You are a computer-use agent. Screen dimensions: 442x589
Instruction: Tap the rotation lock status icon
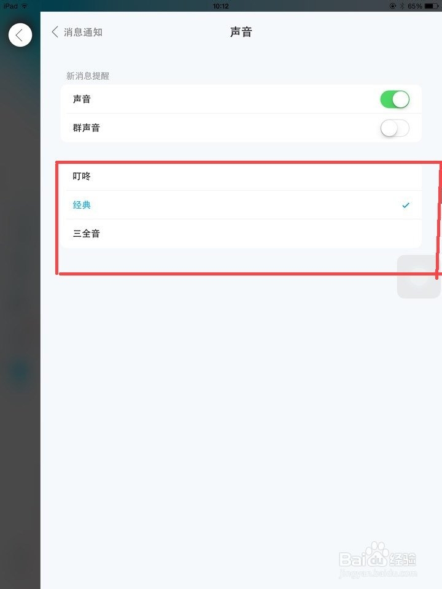(393, 6)
